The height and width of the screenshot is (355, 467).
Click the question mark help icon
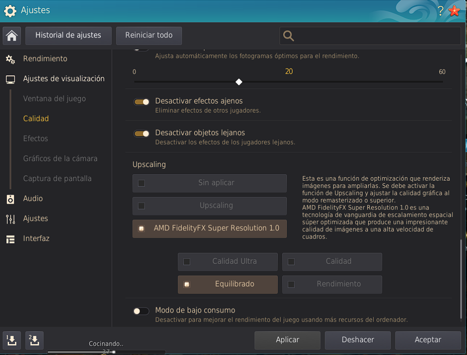[x=440, y=11]
